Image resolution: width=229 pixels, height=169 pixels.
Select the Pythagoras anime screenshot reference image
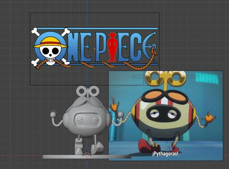pyautogui.click(x=166, y=116)
